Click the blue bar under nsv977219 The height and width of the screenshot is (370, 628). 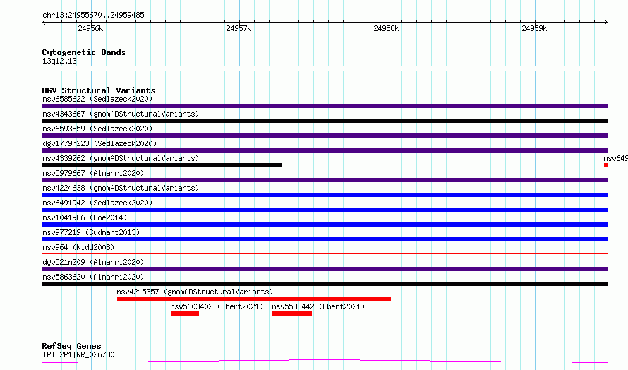[x=325, y=239]
